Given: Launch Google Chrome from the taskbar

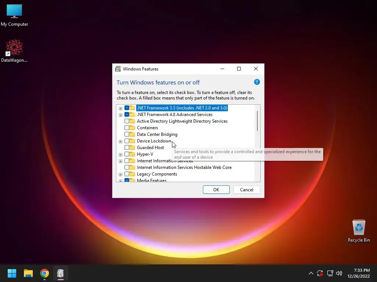Looking at the screenshot, I should coord(45,273).
